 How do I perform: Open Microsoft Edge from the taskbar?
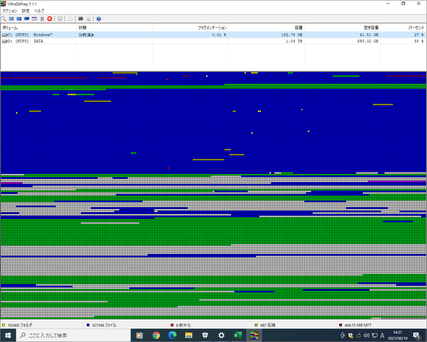pyautogui.click(x=172, y=335)
